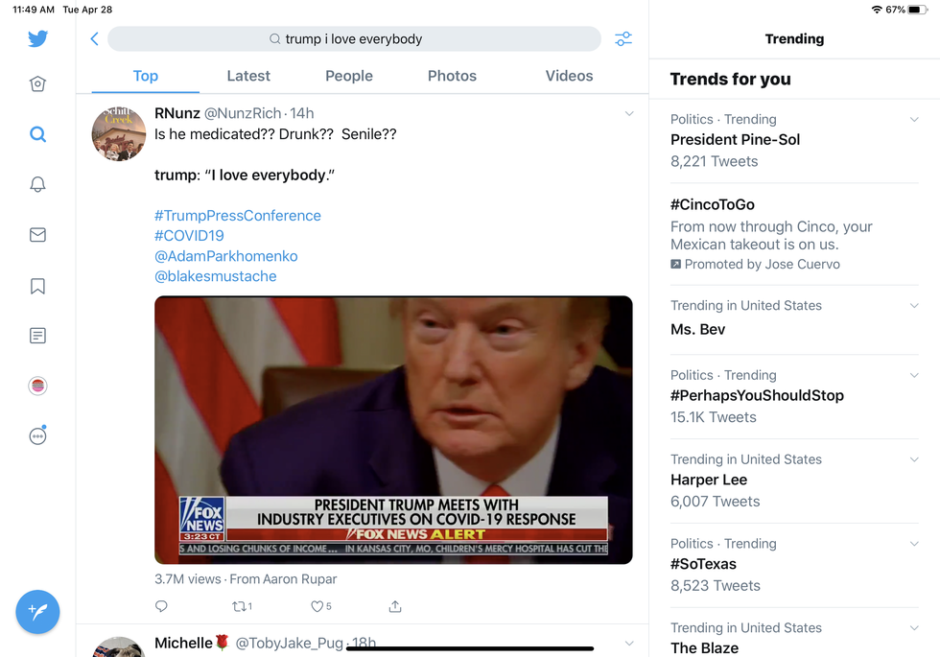This screenshot has width=940, height=657.
Task: Reply to the RNunz tweet
Action: pos(161,606)
